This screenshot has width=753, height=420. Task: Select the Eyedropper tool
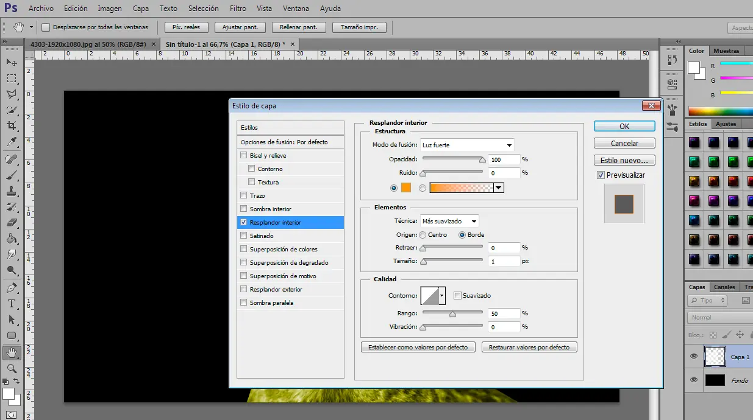pos(12,142)
